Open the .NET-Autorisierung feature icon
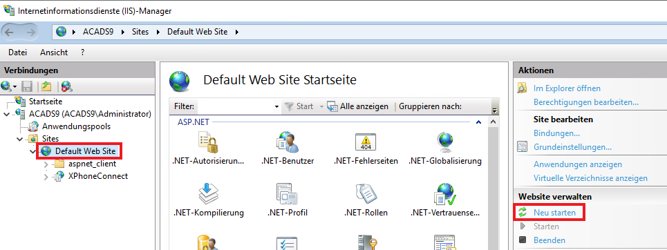 tap(209, 142)
